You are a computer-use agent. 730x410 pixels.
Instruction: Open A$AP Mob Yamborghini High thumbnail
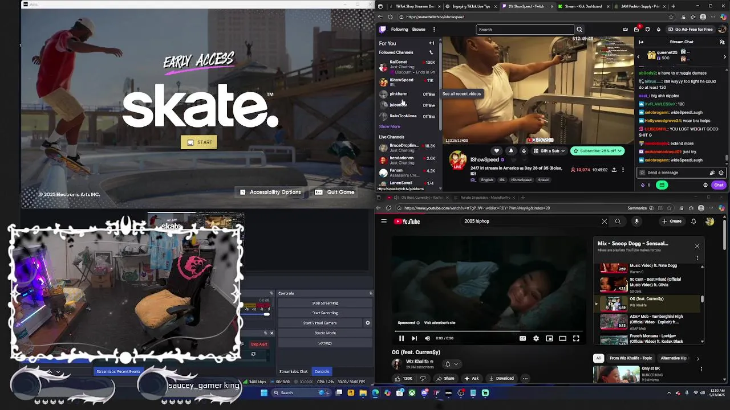coord(614,322)
